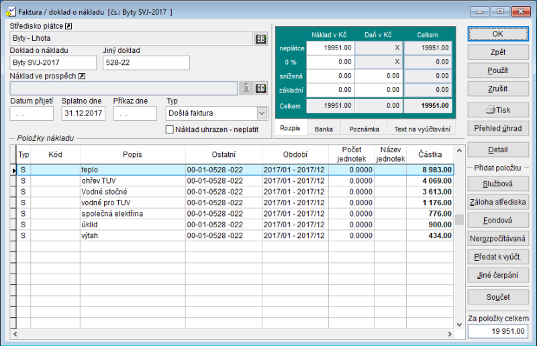537x346 pixels.
Task: Select the Text na vyúčtování tab
Action: [422, 129]
